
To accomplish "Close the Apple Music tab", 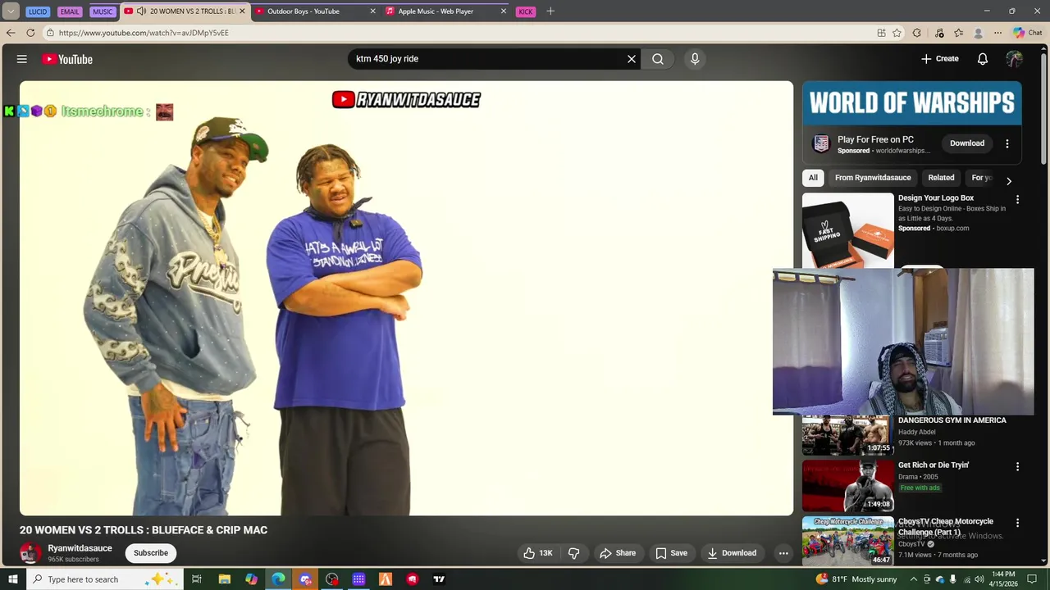I will [x=504, y=11].
